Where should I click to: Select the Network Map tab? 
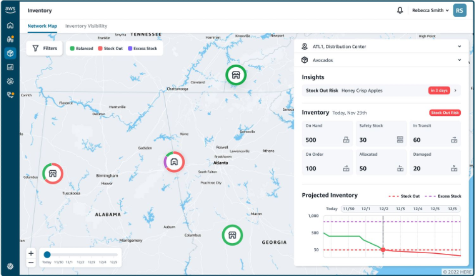click(x=42, y=26)
